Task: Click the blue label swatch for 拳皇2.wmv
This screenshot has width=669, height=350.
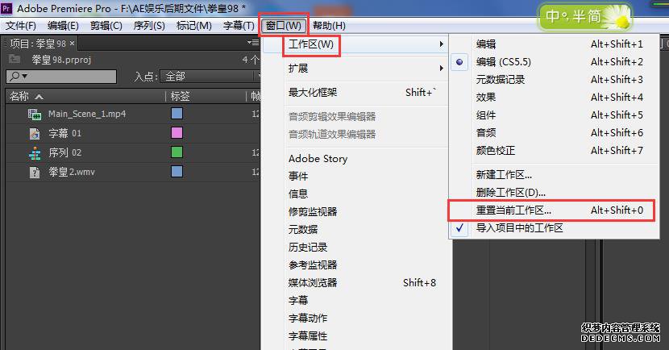Action: tap(177, 172)
